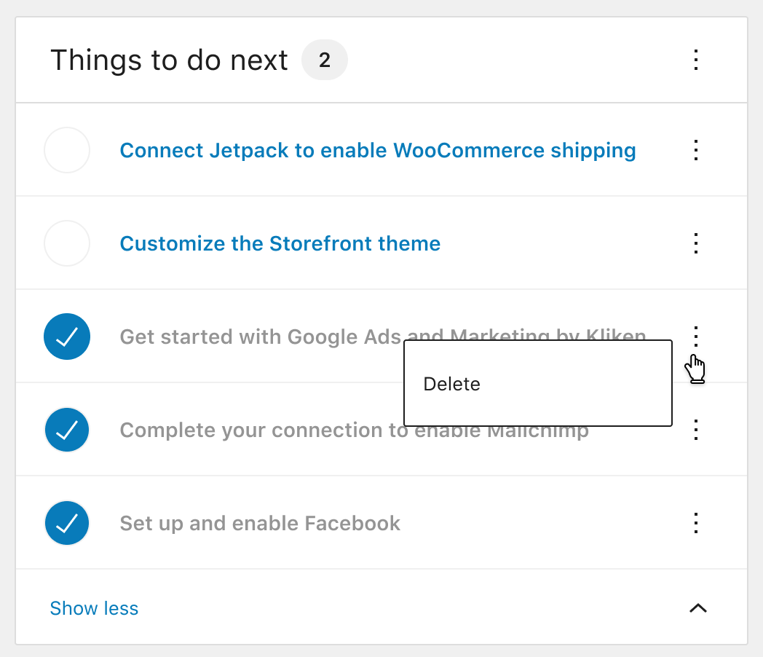This screenshot has width=763, height=657.
Task: Open the ellipsis menu for the Facebook task
Action: 695,523
